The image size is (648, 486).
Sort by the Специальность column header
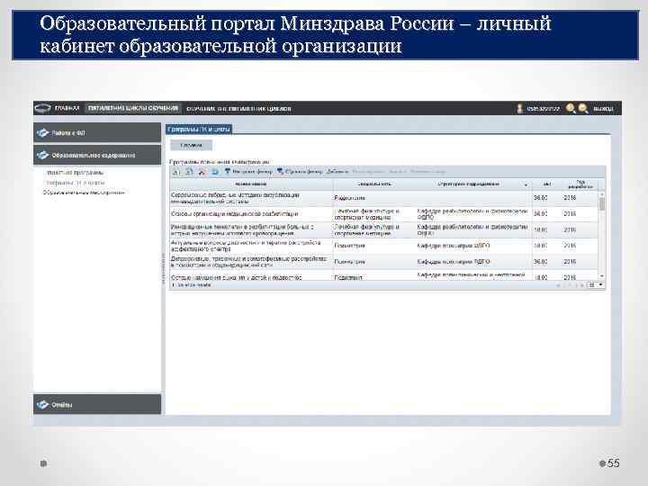pos(374,184)
